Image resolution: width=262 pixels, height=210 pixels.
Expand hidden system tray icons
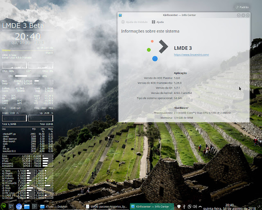[x=200, y=207]
